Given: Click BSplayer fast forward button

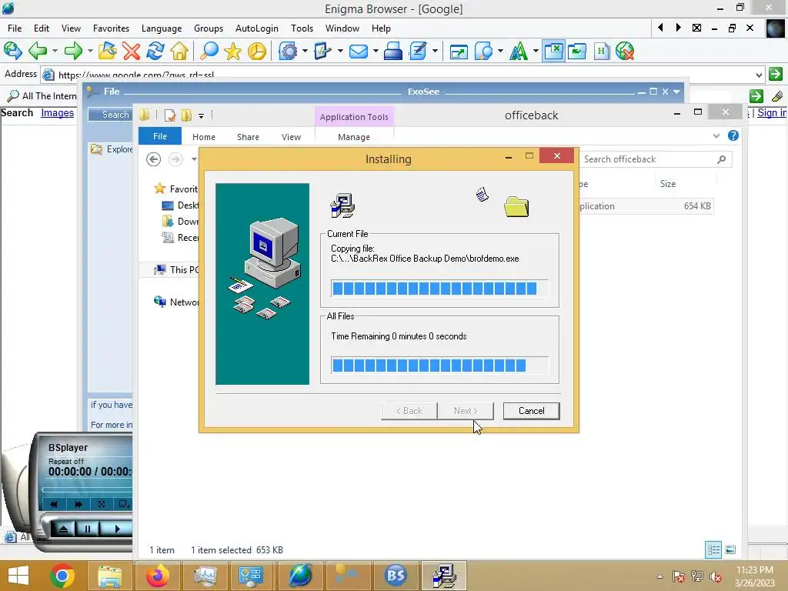Looking at the screenshot, I should 78,504.
